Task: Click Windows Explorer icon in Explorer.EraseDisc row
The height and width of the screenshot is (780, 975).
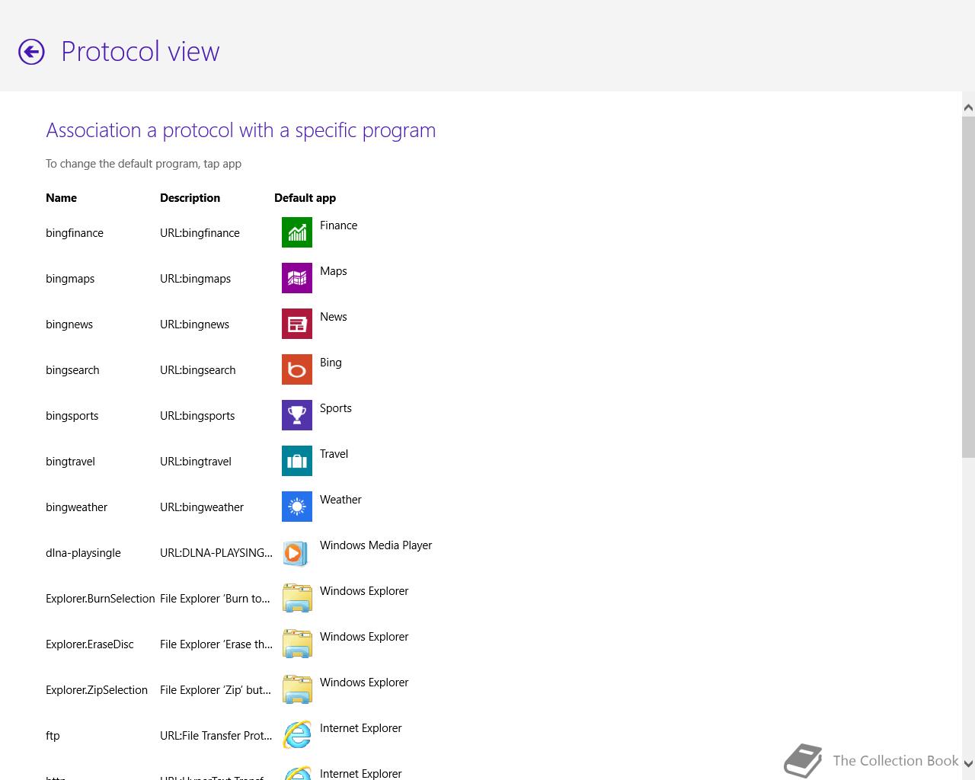Action: (x=297, y=644)
